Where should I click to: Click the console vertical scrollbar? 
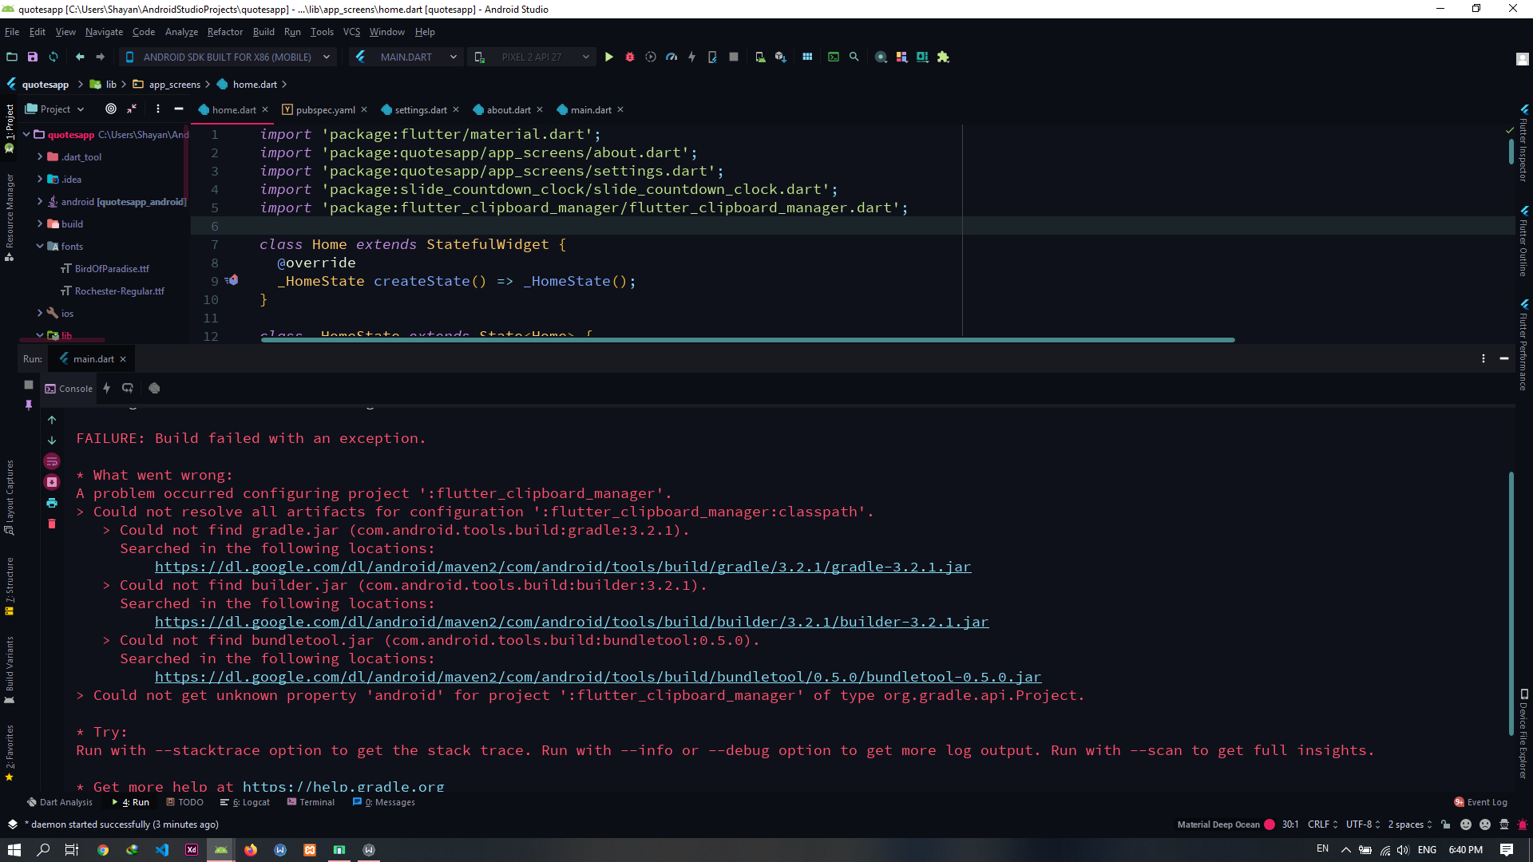[x=1511, y=603]
